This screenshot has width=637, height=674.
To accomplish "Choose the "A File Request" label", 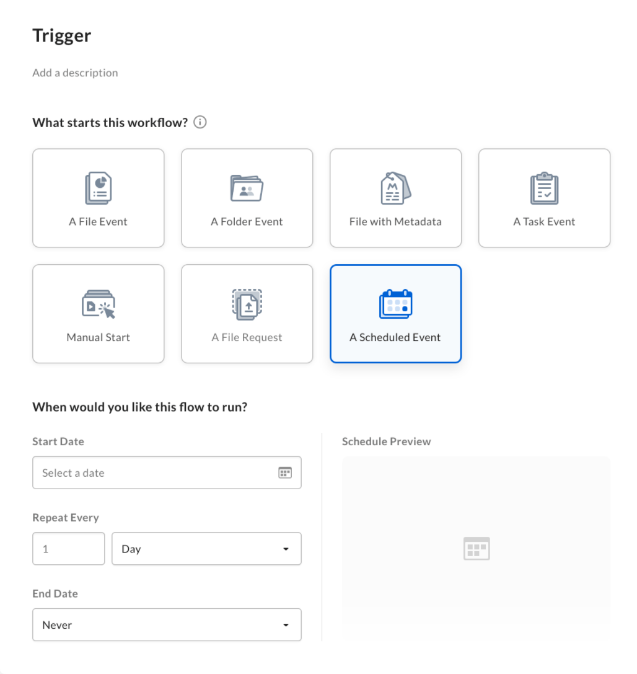I will pyautogui.click(x=247, y=337).
